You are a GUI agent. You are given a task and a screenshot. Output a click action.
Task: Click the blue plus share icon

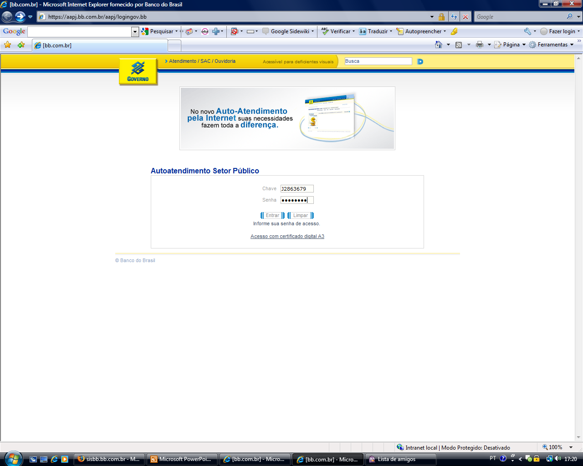coord(216,31)
